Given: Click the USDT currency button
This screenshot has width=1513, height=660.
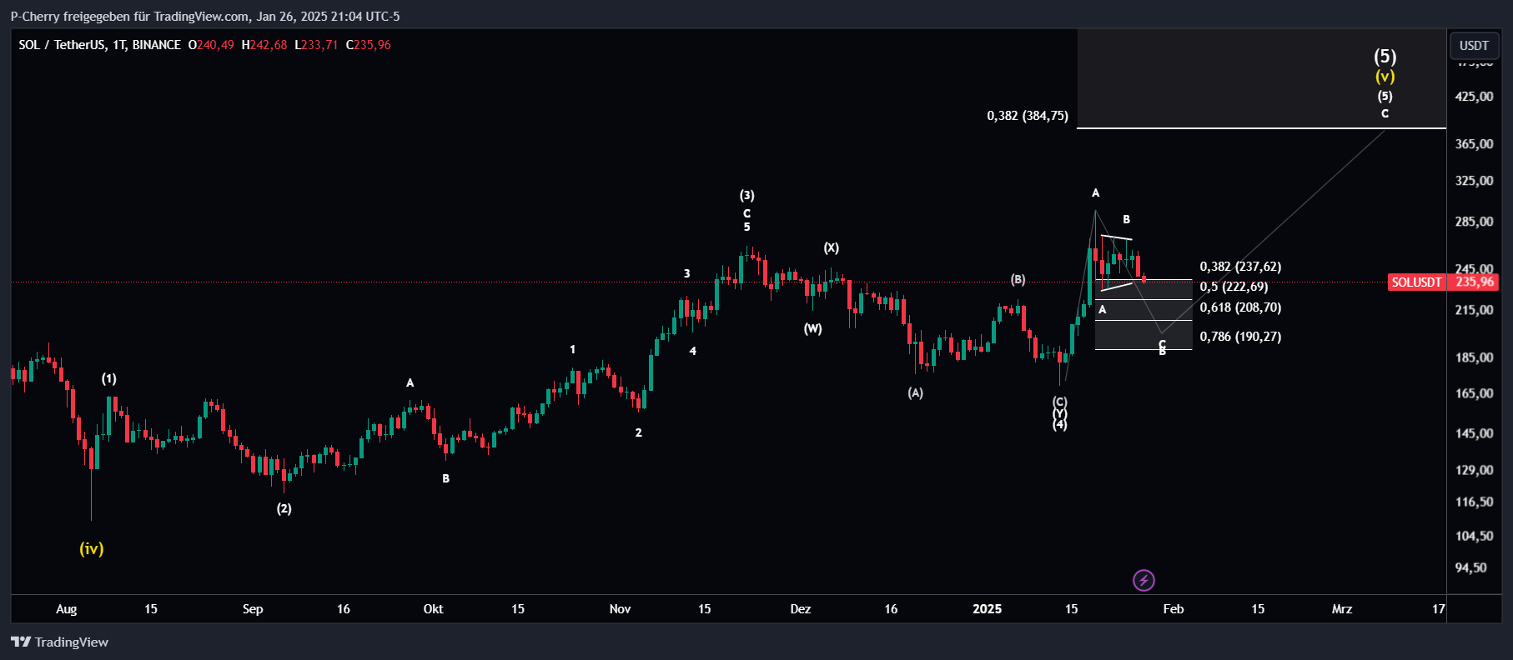Looking at the screenshot, I should coord(1474,45).
